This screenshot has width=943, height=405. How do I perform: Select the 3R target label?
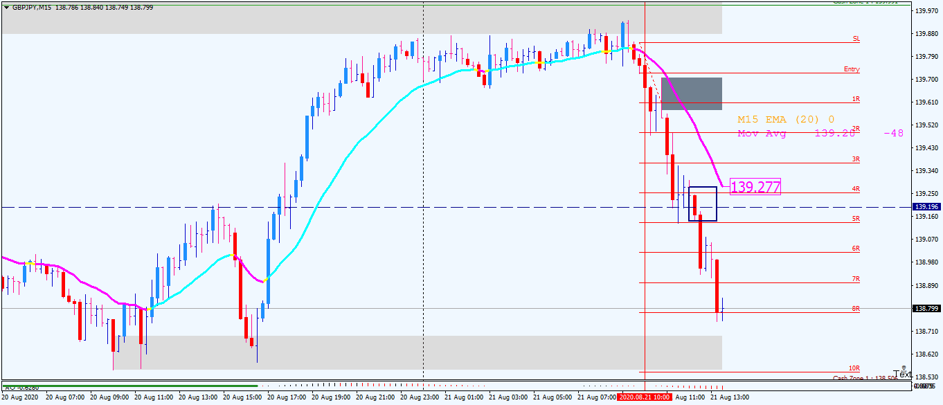(x=856, y=159)
